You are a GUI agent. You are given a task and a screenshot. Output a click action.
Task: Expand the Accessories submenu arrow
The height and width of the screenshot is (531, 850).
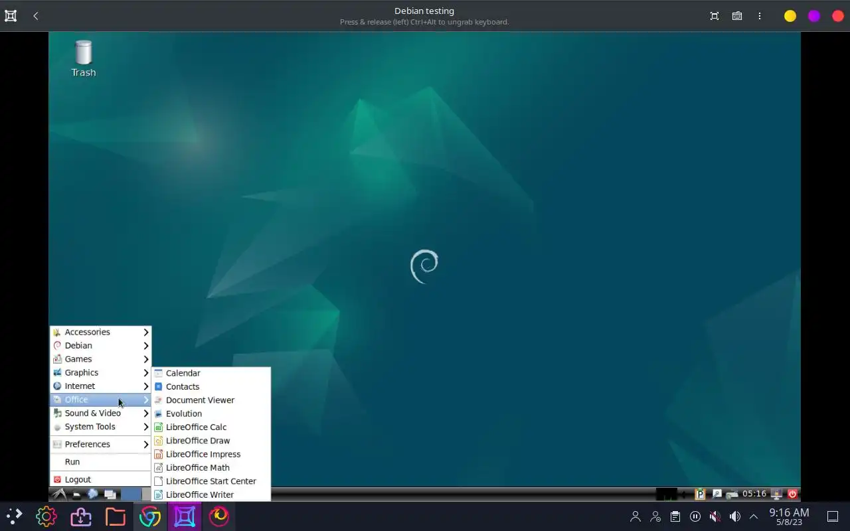pos(146,332)
